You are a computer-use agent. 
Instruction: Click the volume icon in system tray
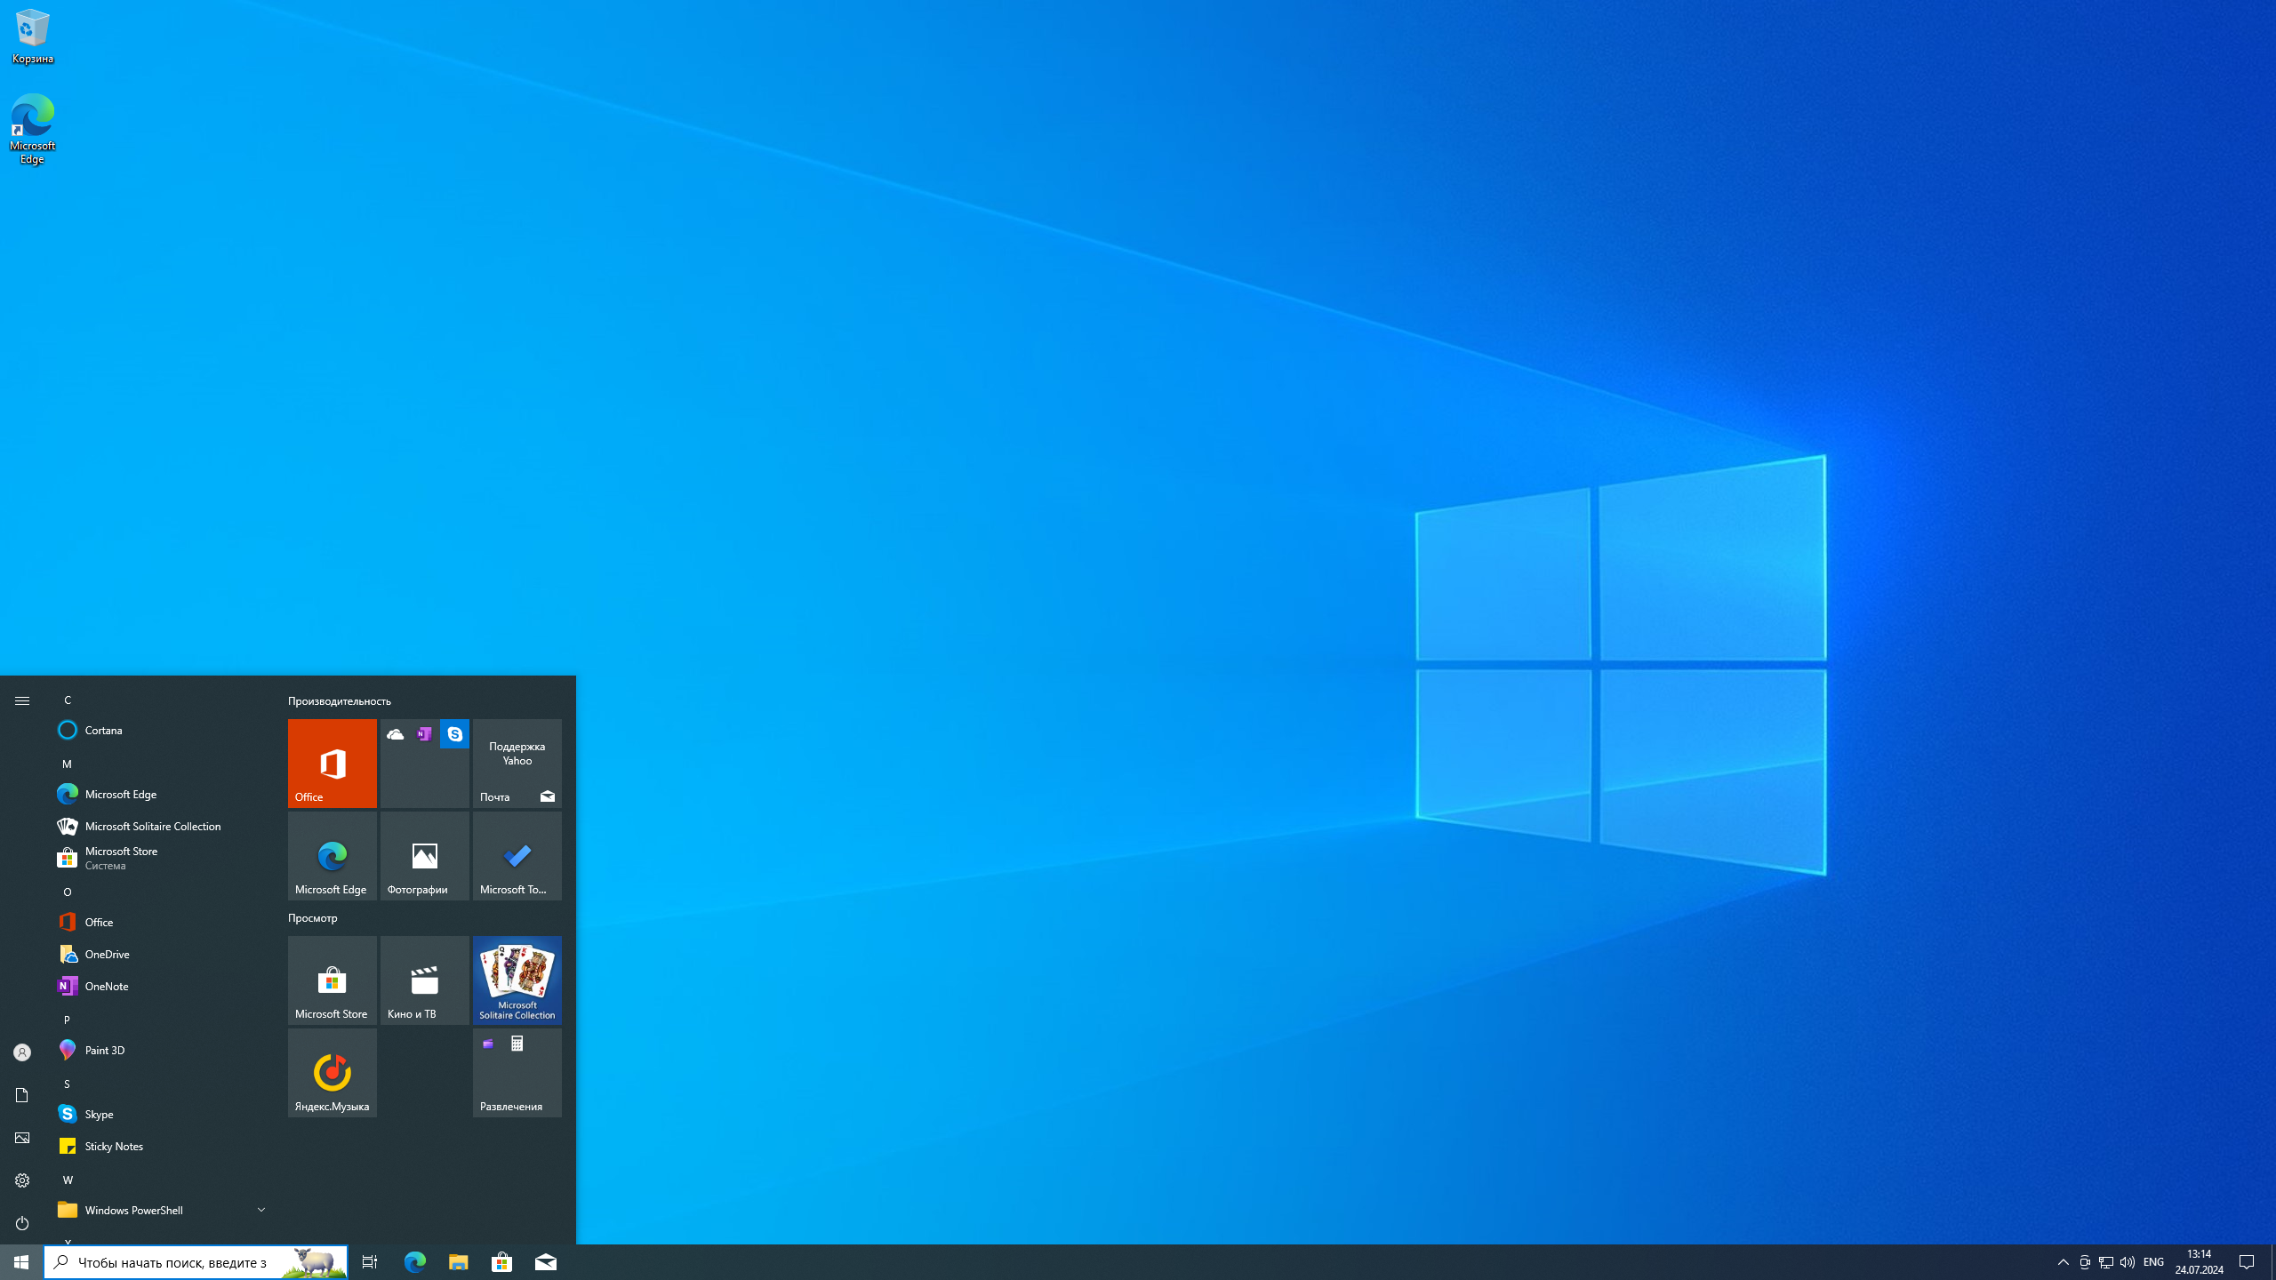(2127, 1261)
